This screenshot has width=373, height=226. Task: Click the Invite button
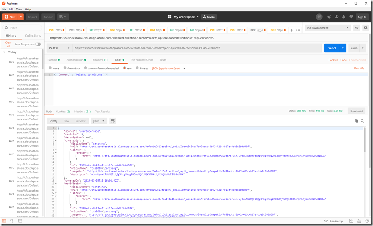click(209, 17)
